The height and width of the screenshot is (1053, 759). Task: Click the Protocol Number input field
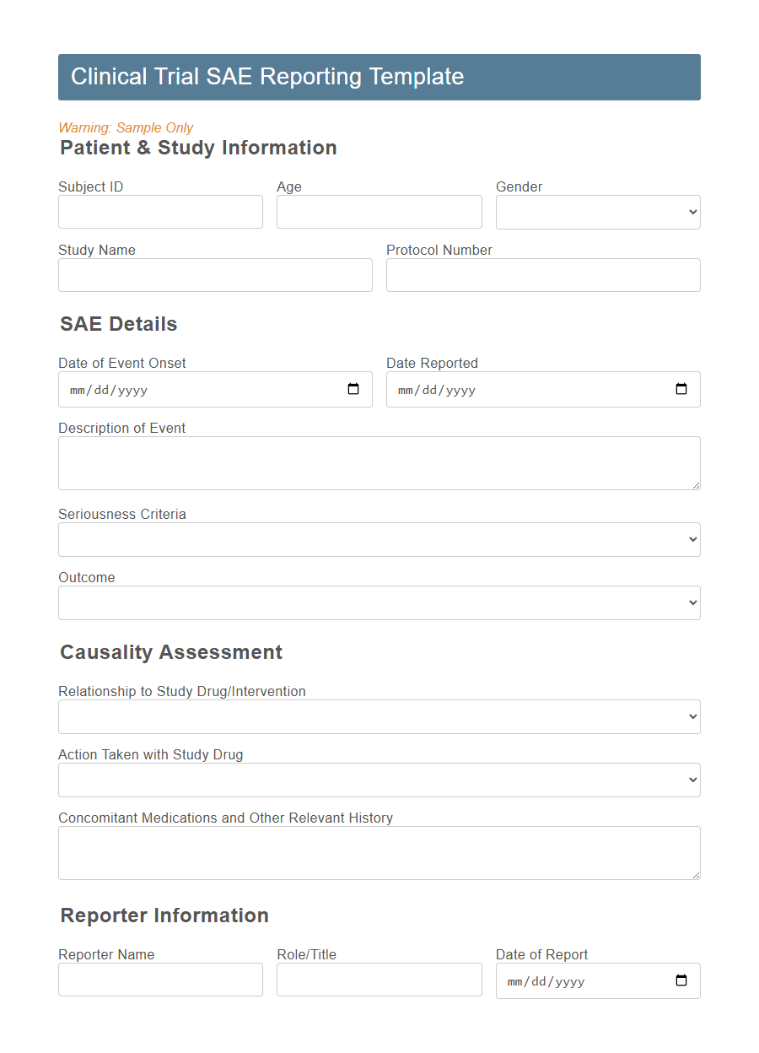tap(542, 275)
